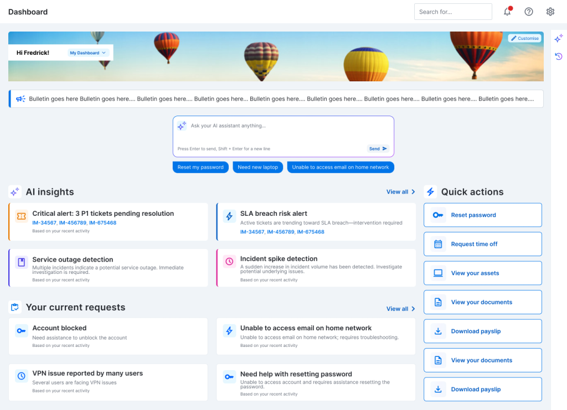Click View all beside Your current requests
The height and width of the screenshot is (410, 567).
pyautogui.click(x=401, y=309)
